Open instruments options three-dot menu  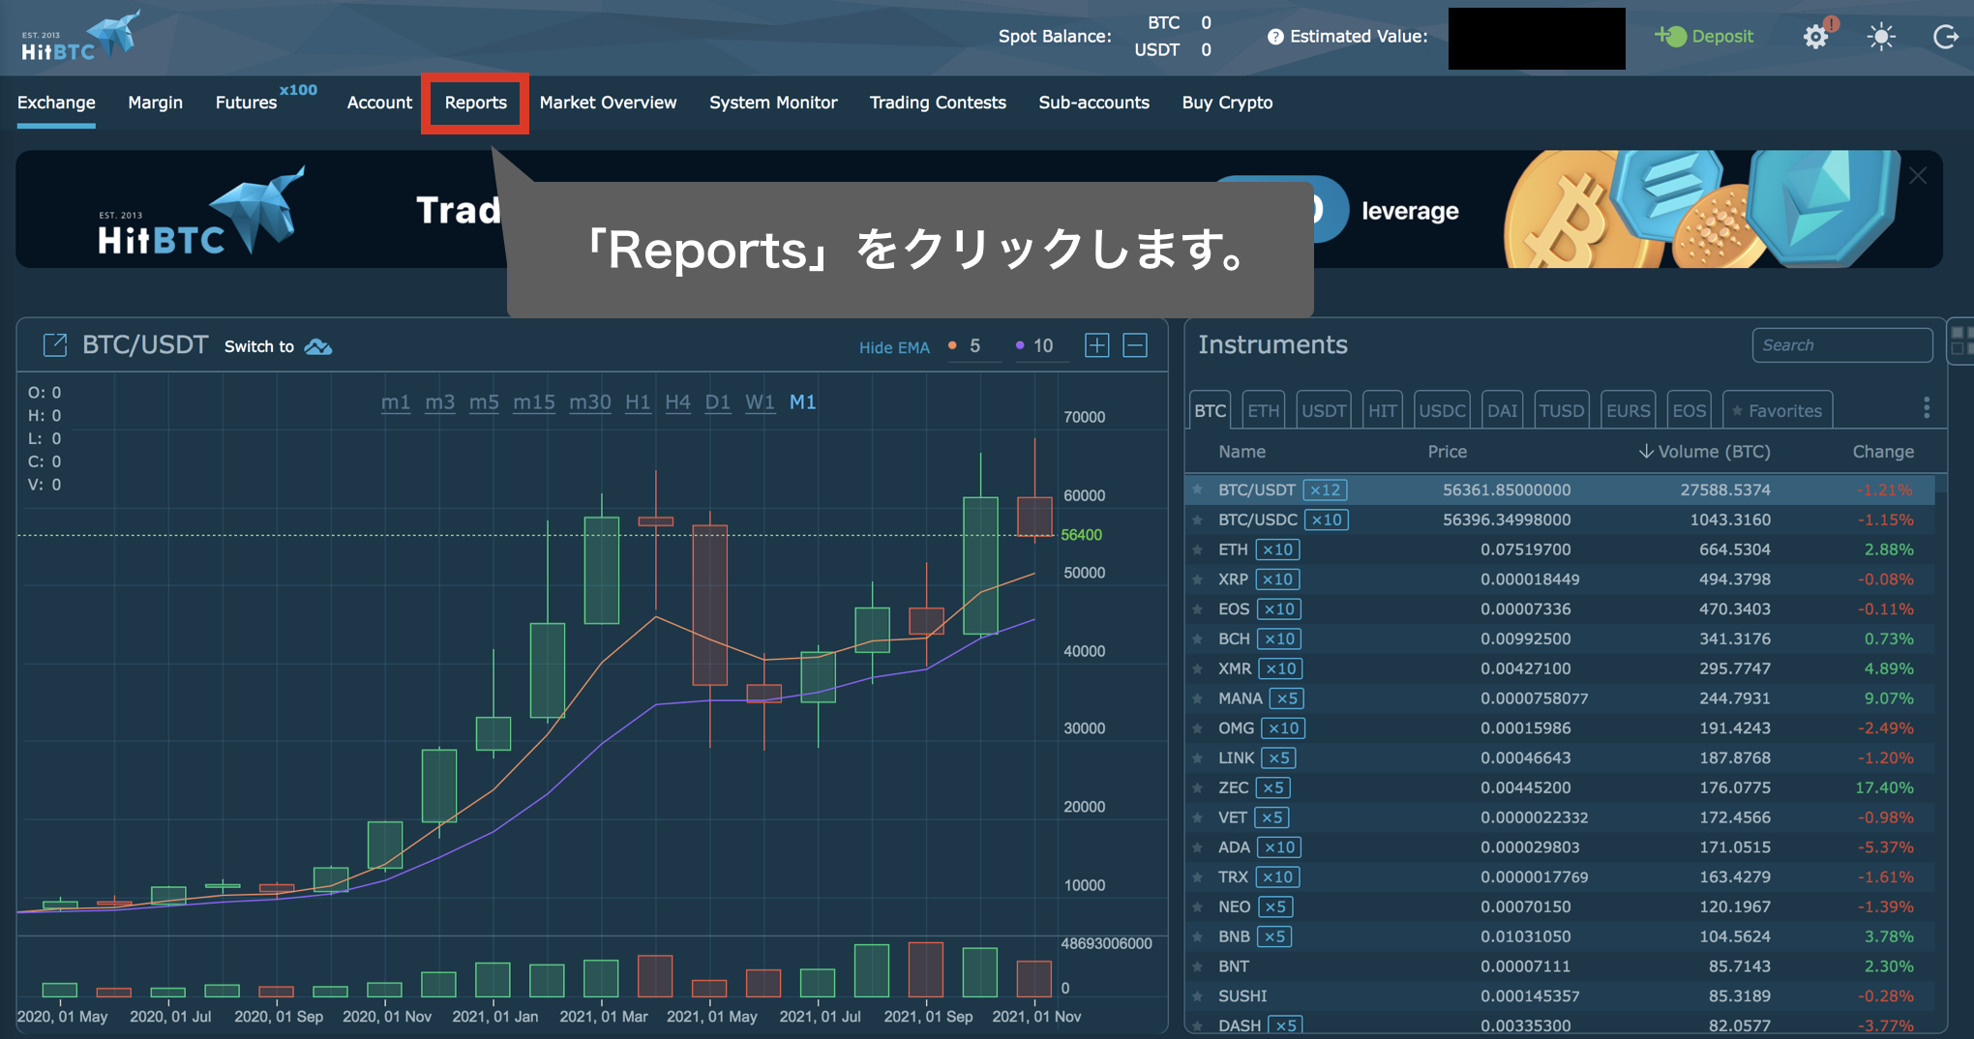click(x=1927, y=408)
